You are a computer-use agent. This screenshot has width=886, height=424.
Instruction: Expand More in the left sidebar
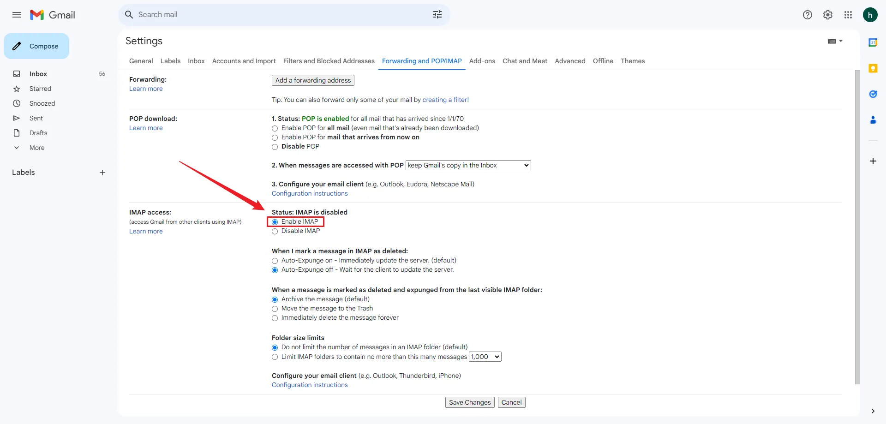coord(37,148)
